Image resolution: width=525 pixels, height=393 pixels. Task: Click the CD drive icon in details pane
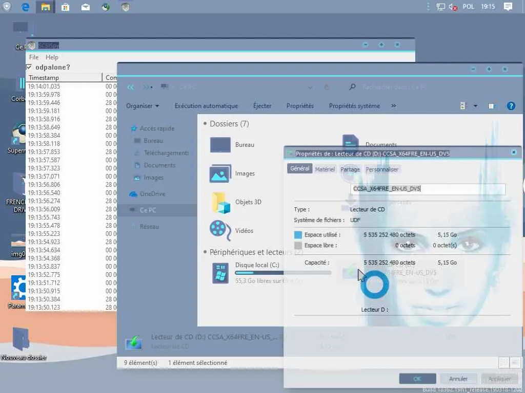[134, 342]
